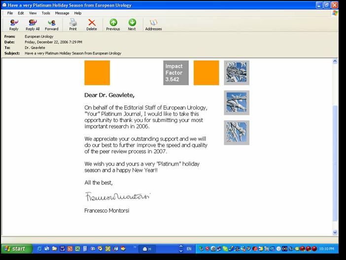Click 'Dear Dr. Geavlete,' greeting
This screenshot has width=346, height=260.
click(x=109, y=95)
